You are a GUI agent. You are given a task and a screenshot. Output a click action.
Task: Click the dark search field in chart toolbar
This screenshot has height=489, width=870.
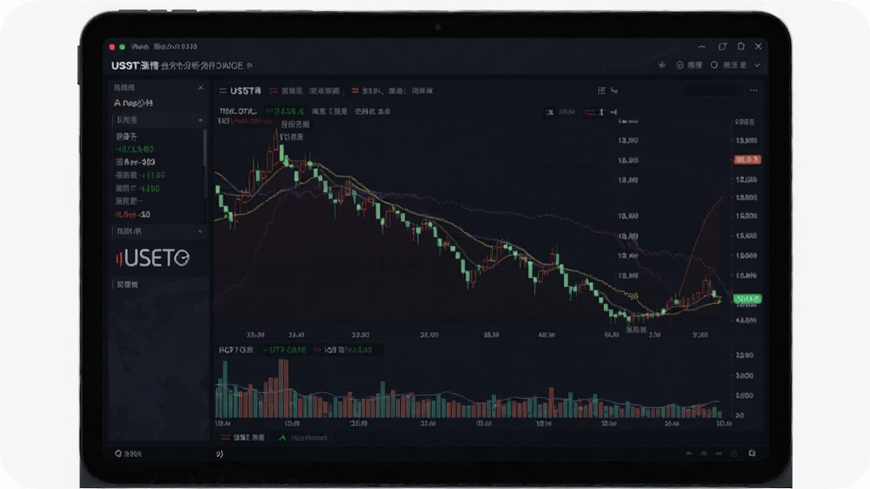pyautogui.click(x=713, y=90)
